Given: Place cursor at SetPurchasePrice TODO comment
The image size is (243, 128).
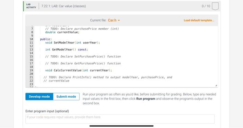Looking at the screenshot, I should (83, 57).
